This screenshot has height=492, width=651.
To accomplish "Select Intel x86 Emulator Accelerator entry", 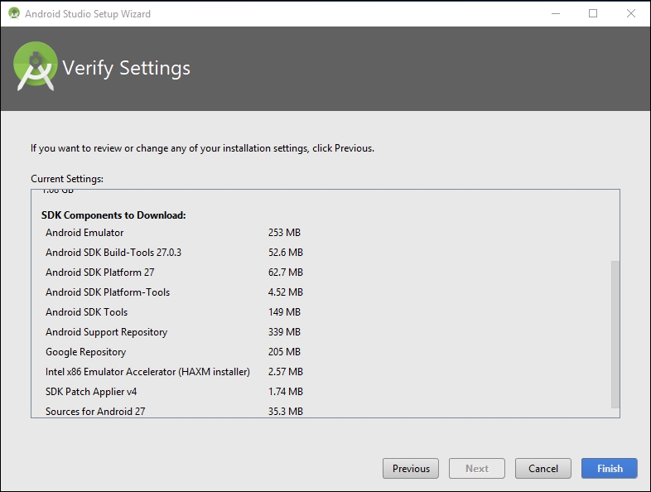I will [147, 372].
